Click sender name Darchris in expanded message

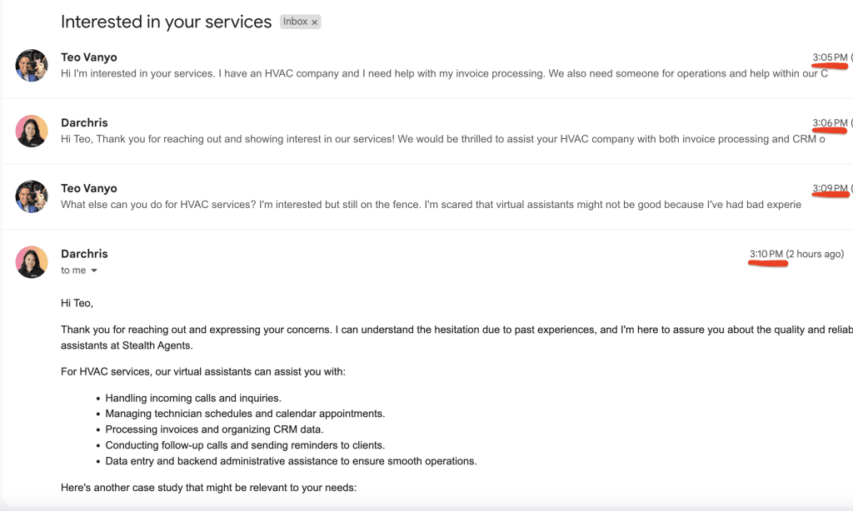click(84, 254)
